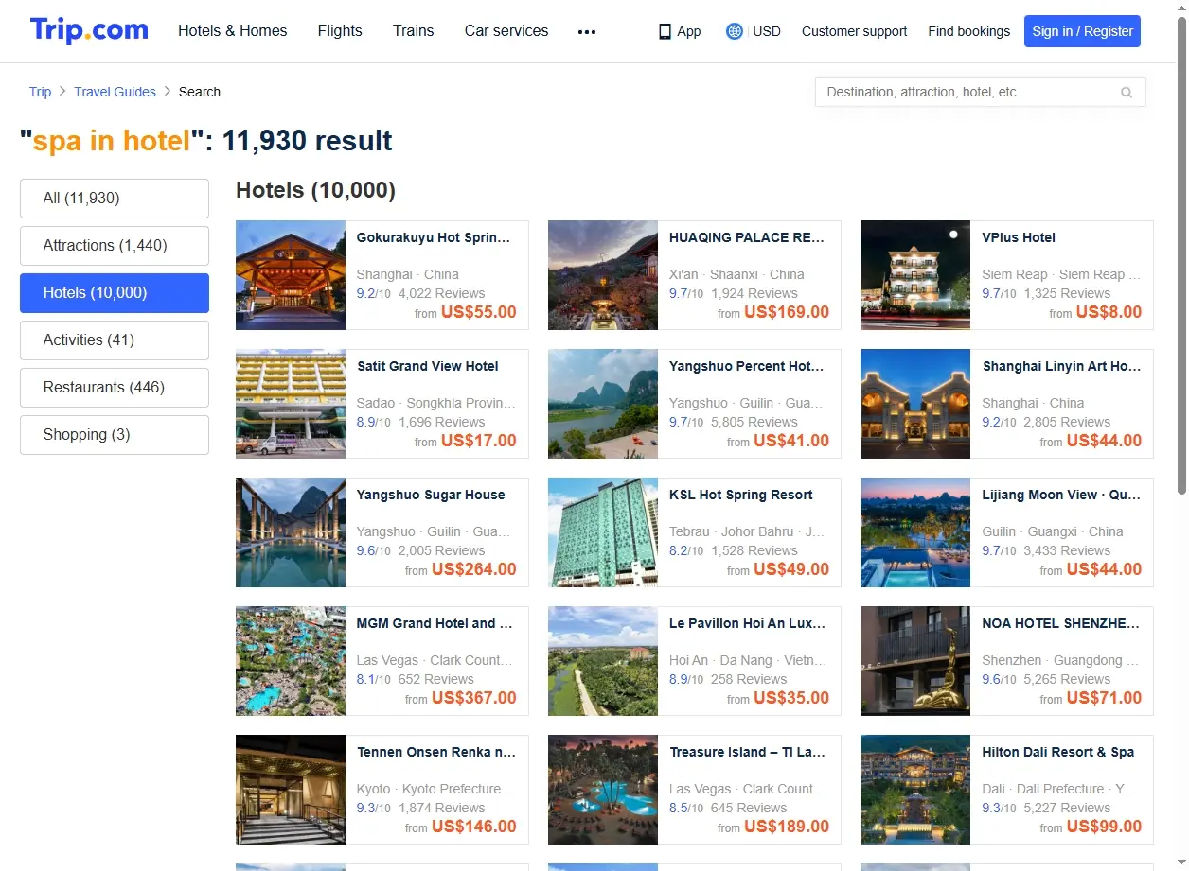The image size is (1189, 871).
Task: Click 5,805 Reviews text
Action: click(x=754, y=422)
